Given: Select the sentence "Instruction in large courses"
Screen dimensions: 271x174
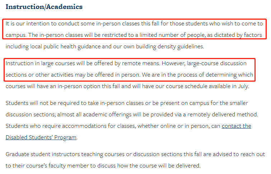Looking at the screenshot, I should (x=83, y=63).
